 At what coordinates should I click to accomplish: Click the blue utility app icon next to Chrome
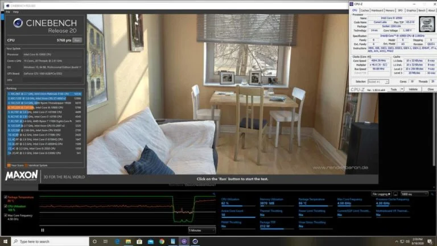tap(173, 241)
